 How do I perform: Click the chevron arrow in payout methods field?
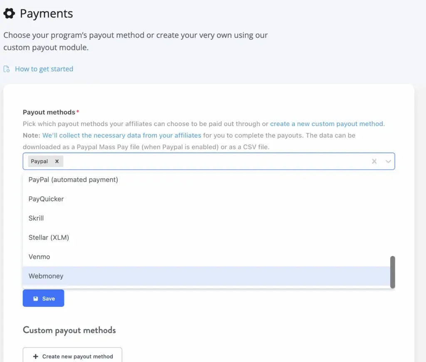(388, 161)
